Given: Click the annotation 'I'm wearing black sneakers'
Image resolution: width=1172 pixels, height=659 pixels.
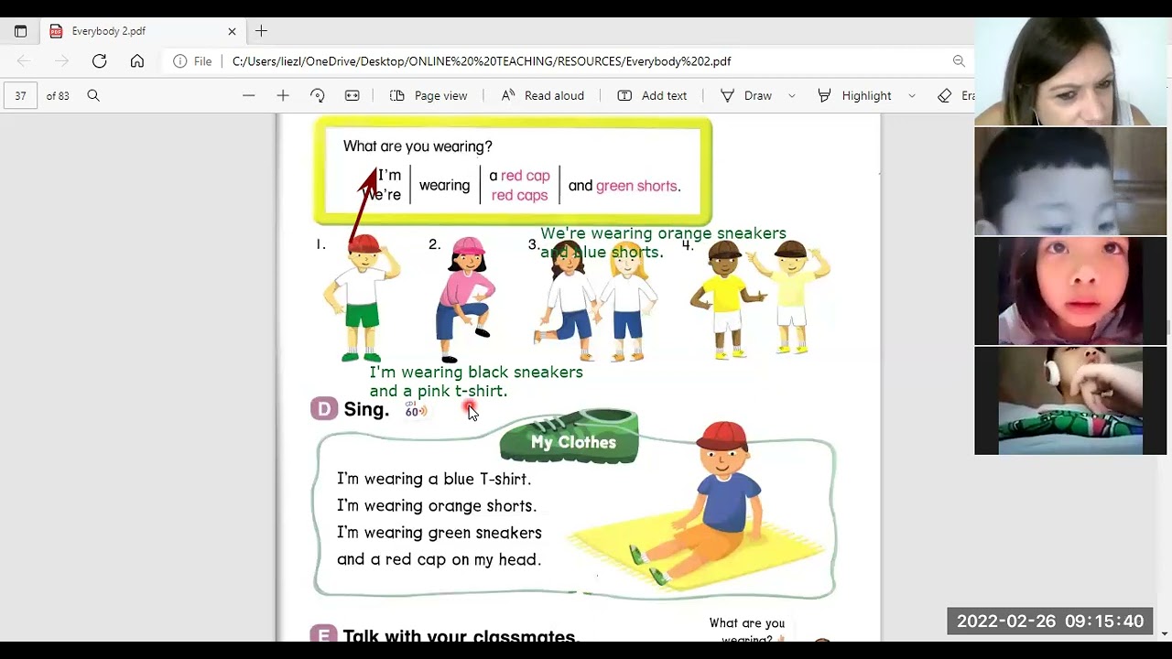Looking at the screenshot, I should pyautogui.click(x=476, y=373).
